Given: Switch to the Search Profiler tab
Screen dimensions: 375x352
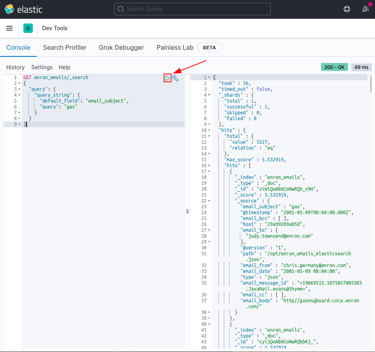Looking at the screenshot, I should (65, 47).
